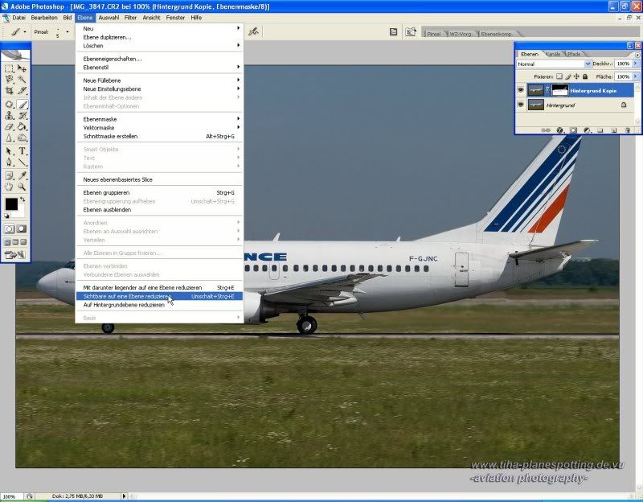Image resolution: width=643 pixels, height=502 pixels.
Task: Open the Filter menu
Action: pyautogui.click(x=130, y=18)
